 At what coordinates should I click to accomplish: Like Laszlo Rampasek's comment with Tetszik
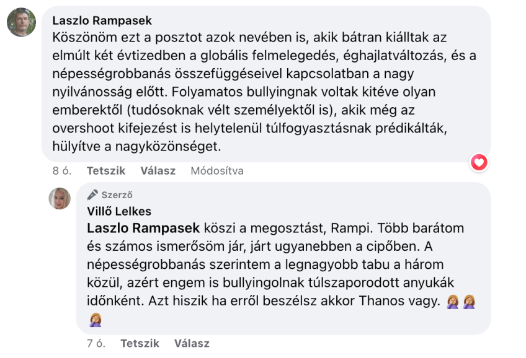click(106, 170)
